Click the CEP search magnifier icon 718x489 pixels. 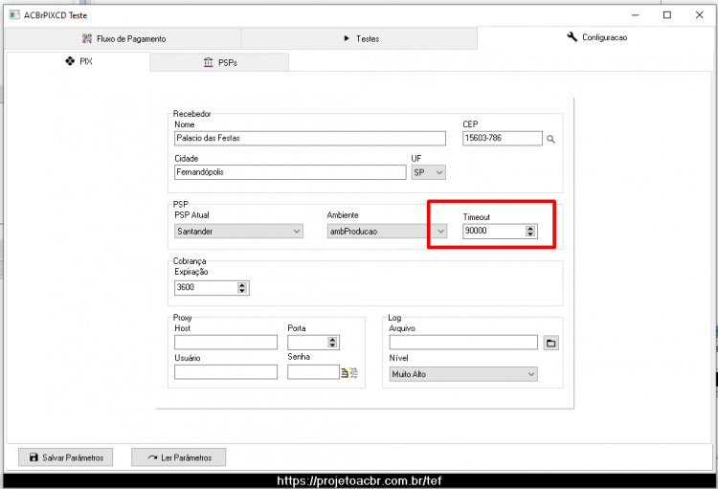pos(550,139)
